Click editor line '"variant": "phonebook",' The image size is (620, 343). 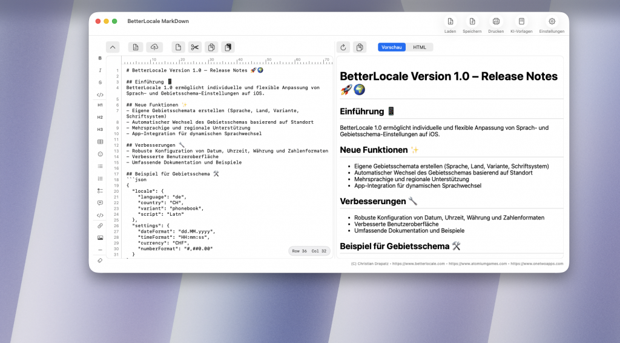tap(171, 208)
